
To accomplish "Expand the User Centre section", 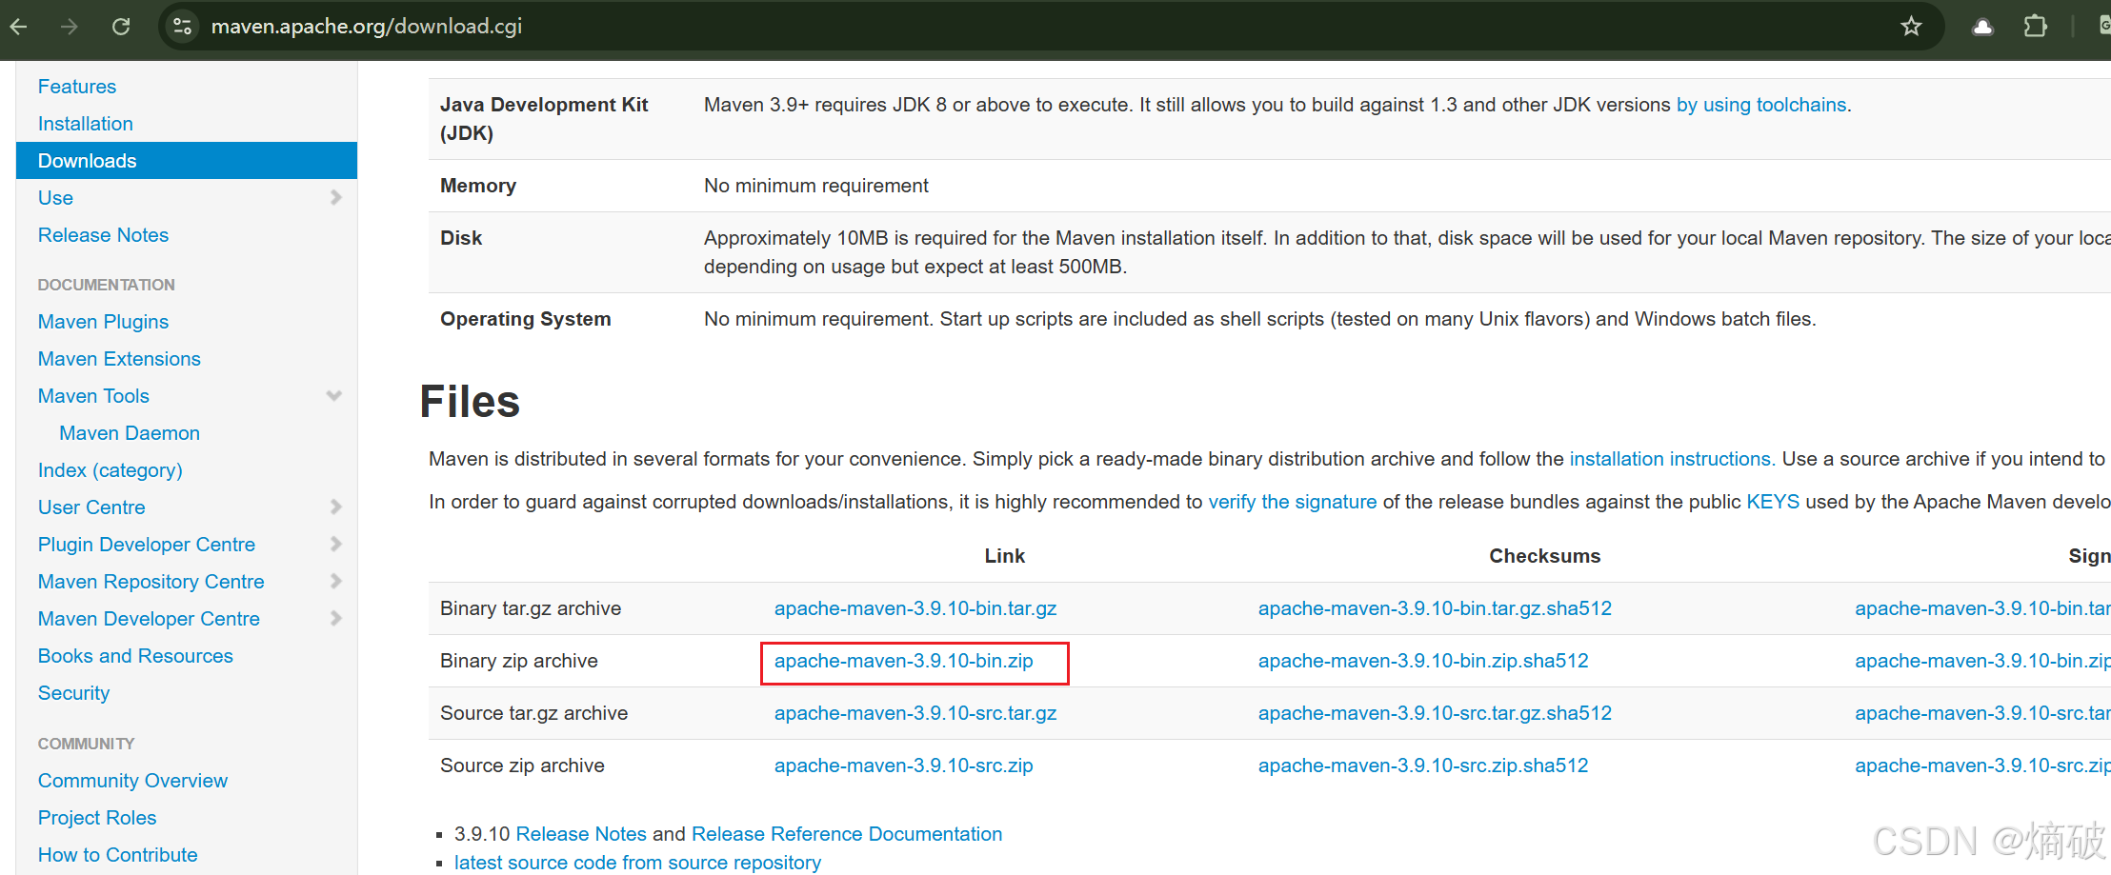I will point(335,507).
